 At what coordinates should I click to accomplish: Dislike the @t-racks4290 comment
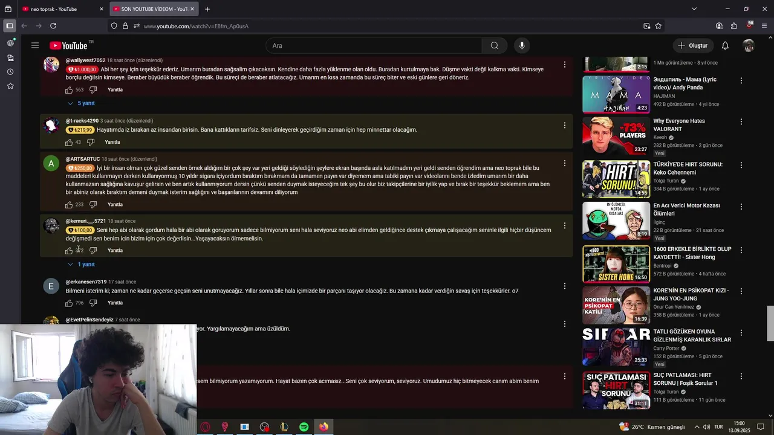pos(91,143)
